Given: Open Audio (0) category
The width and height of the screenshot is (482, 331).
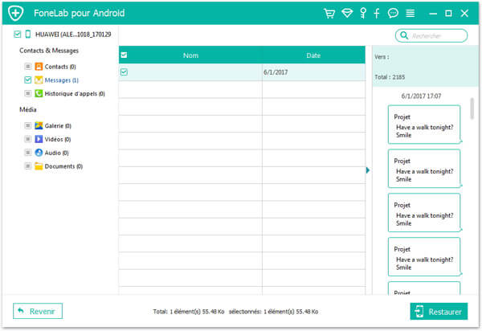Looking at the screenshot, I should (56, 153).
